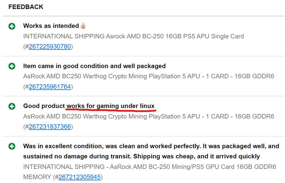
Task: Click positive icon next to "Item came in good condition"
Action: (x=12, y=66)
